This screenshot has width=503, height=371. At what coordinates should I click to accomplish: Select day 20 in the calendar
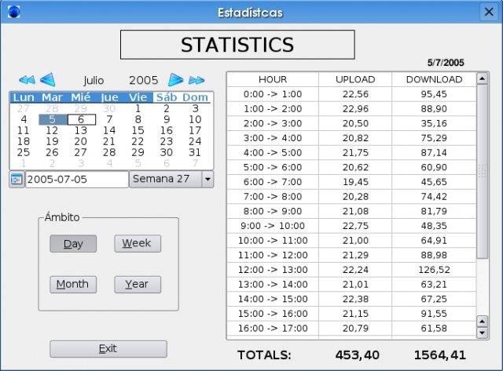tap(80, 141)
